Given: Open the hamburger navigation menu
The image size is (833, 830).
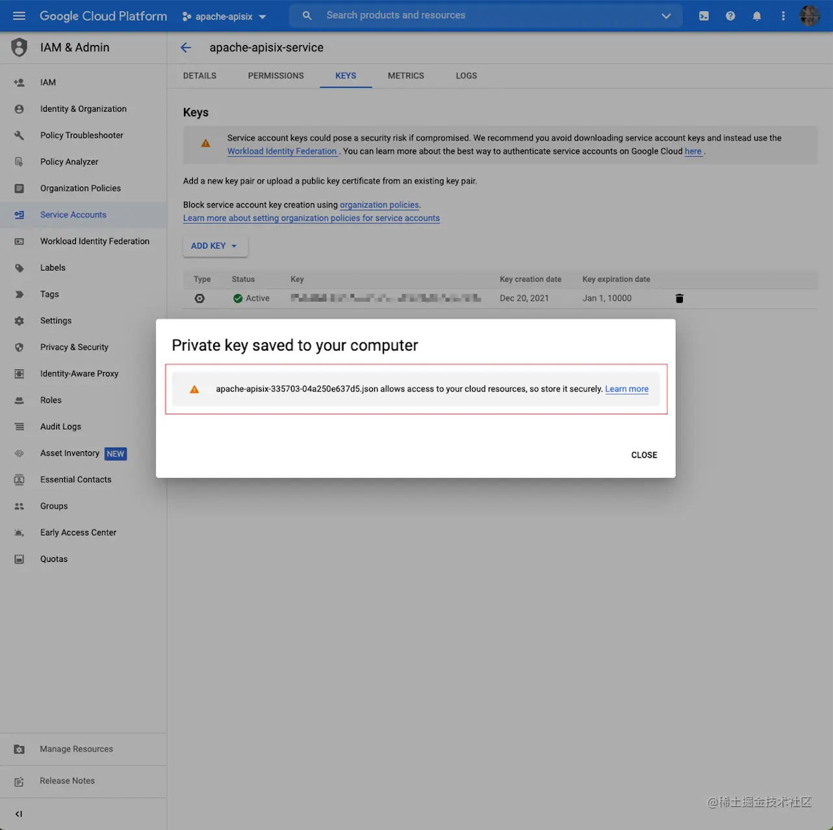Looking at the screenshot, I should (x=19, y=16).
